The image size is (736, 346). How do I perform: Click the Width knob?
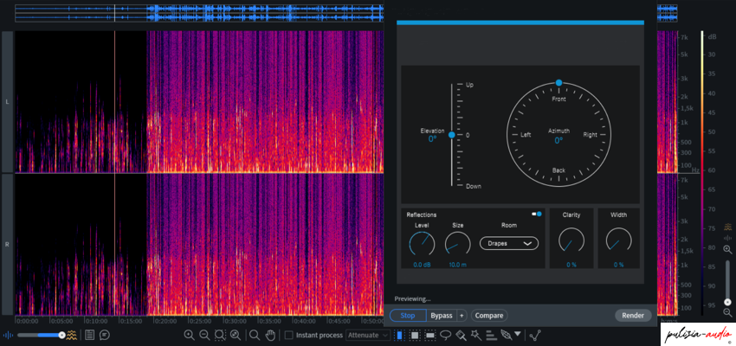[x=618, y=241]
